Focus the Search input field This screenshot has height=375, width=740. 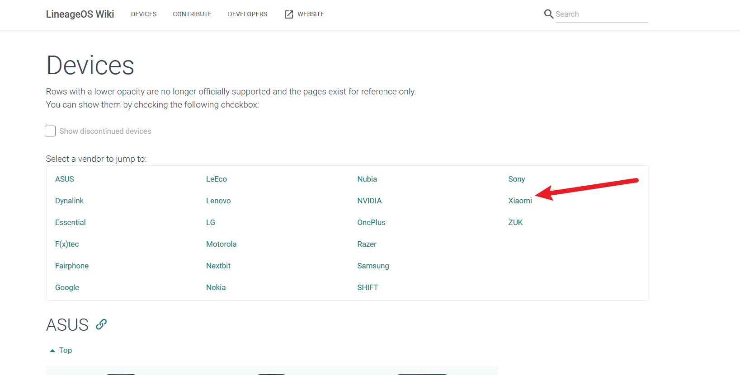pos(602,14)
